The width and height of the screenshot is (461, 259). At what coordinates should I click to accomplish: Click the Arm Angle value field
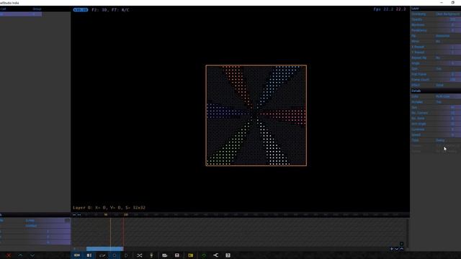[448, 124]
